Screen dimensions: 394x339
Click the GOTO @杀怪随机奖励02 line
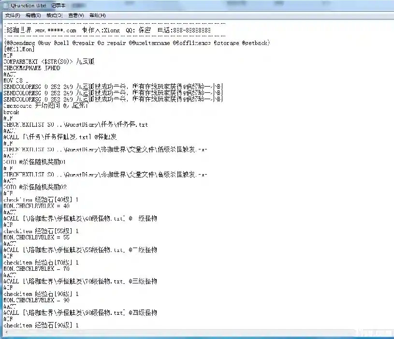click(35, 187)
